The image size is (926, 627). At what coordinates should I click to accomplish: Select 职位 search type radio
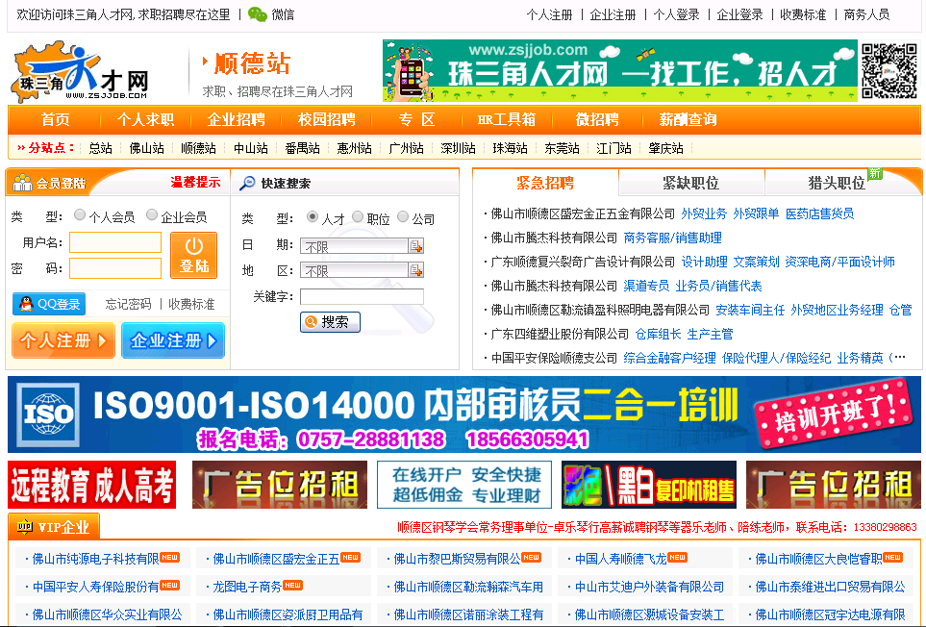pyautogui.click(x=358, y=216)
